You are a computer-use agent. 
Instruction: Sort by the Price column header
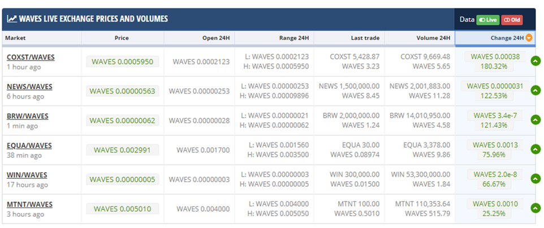pyautogui.click(x=122, y=38)
